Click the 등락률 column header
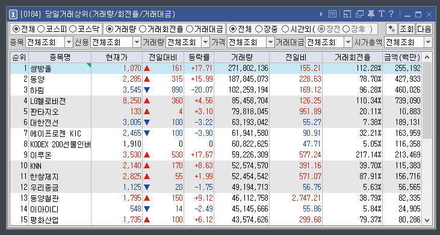The width and height of the screenshot is (440, 235). [x=199, y=58]
